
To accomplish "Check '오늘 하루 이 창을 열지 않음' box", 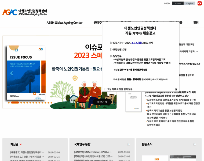I will tap(105, 89).
